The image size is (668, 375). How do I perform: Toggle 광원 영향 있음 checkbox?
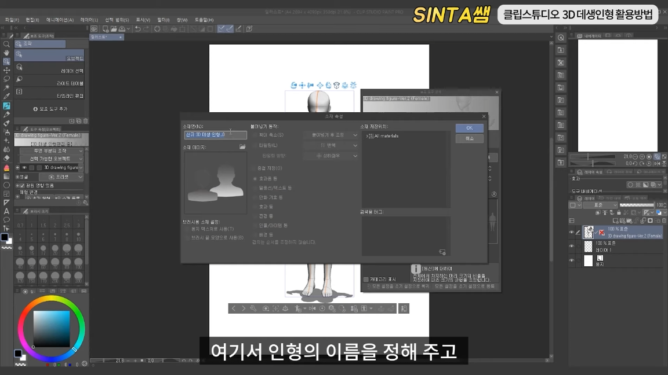pos(23,185)
